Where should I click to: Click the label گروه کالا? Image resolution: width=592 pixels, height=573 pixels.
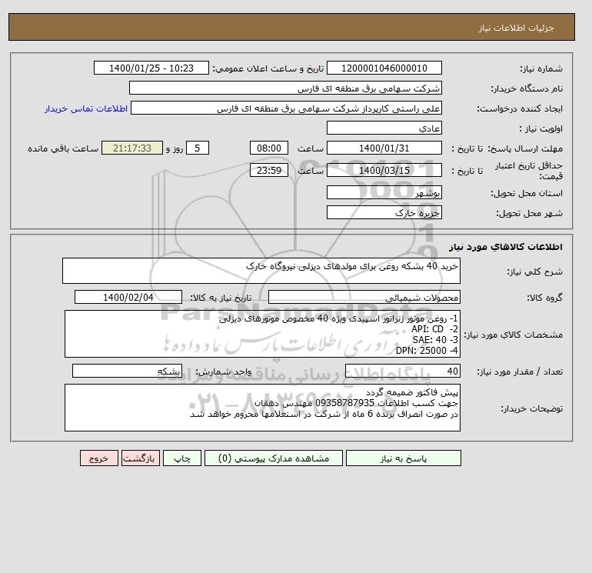[545, 298]
